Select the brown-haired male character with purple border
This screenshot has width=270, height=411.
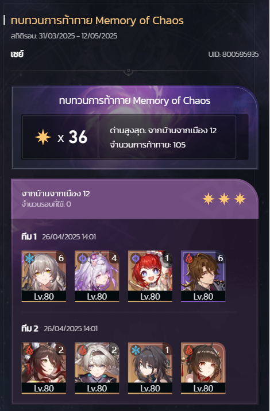203,276
